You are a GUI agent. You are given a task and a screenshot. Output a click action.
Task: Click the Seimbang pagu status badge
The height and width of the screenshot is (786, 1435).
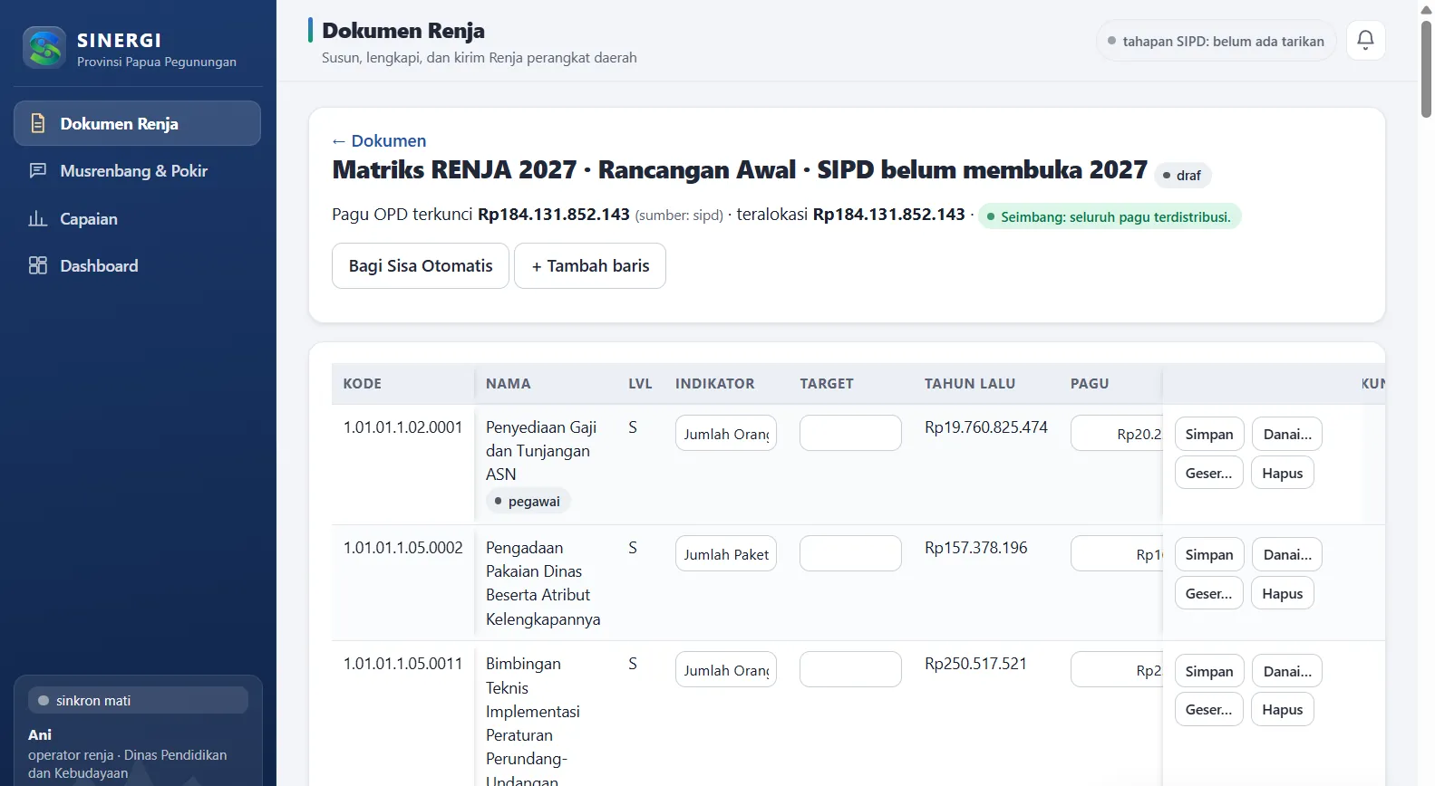click(1109, 216)
